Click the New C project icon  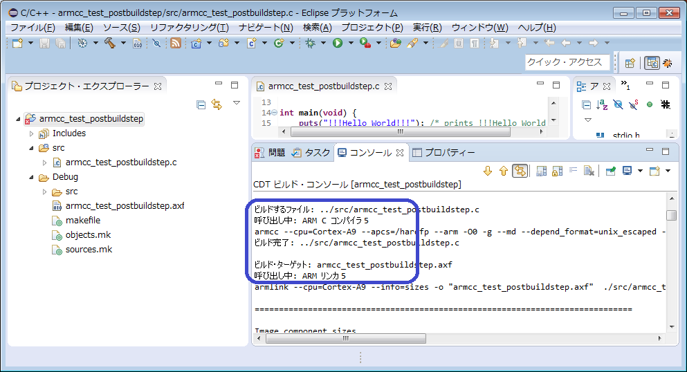click(196, 43)
